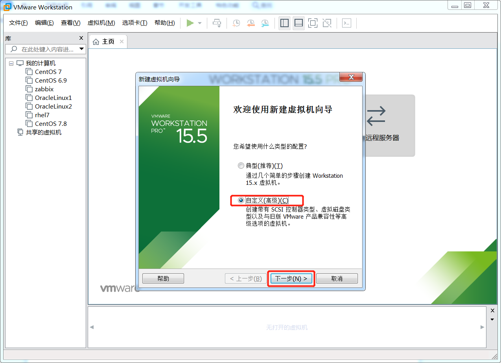The image size is (501, 363).
Task: Click the 取消 button in wizard
Action: [337, 278]
